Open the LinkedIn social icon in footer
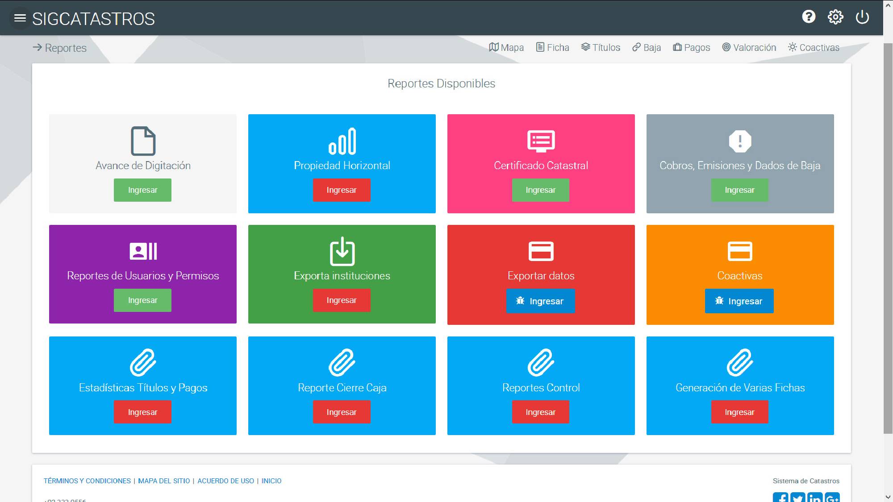Screen dimensions: 893x502 (815, 498)
